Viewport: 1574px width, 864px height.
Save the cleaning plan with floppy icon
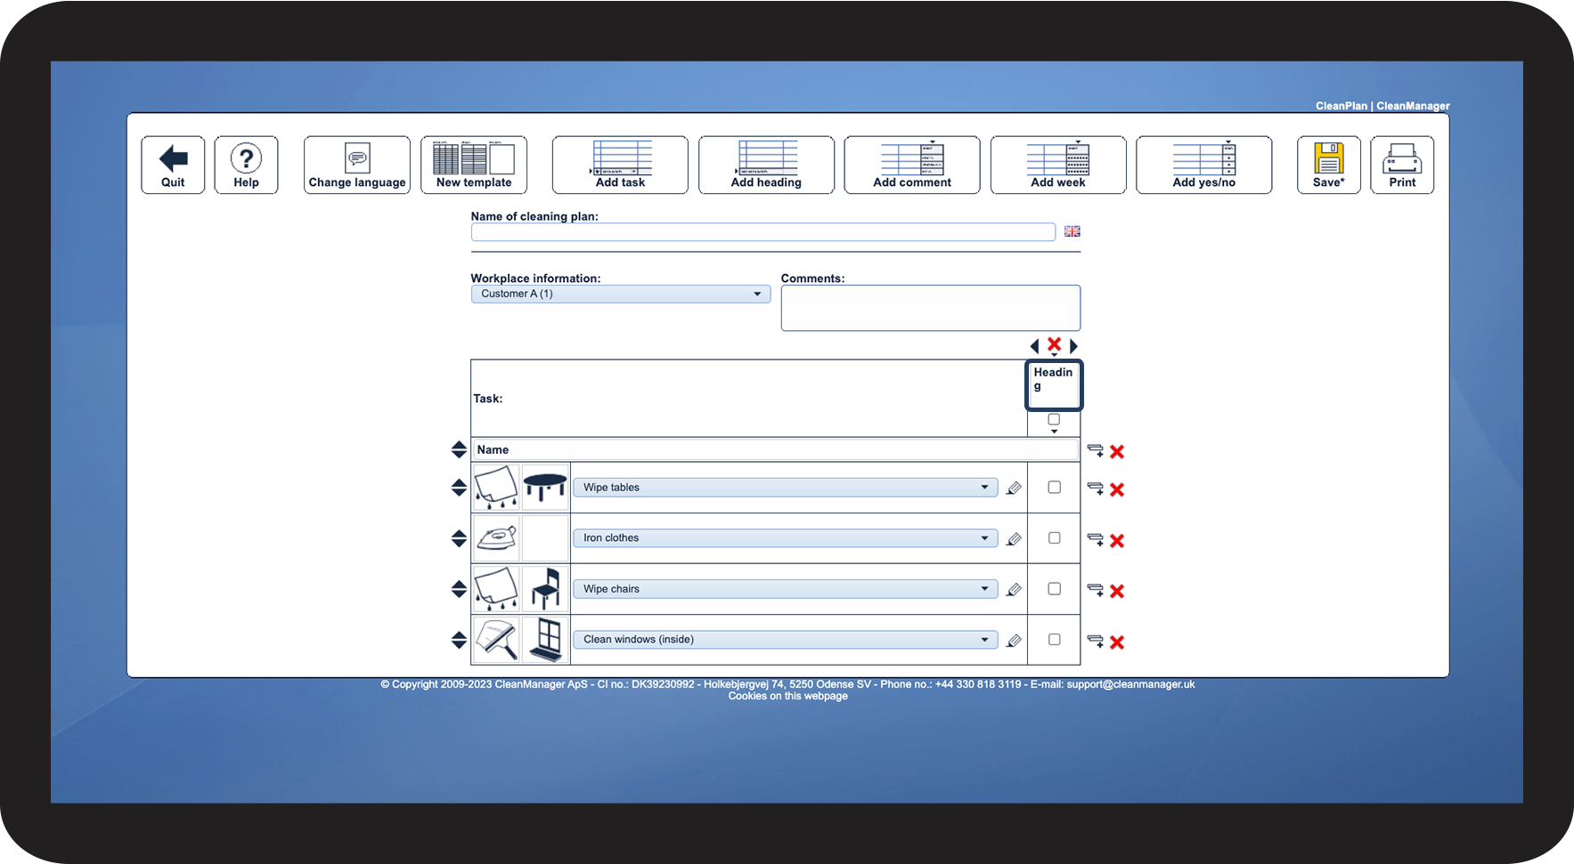pyautogui.click(x=1329, y=165)
